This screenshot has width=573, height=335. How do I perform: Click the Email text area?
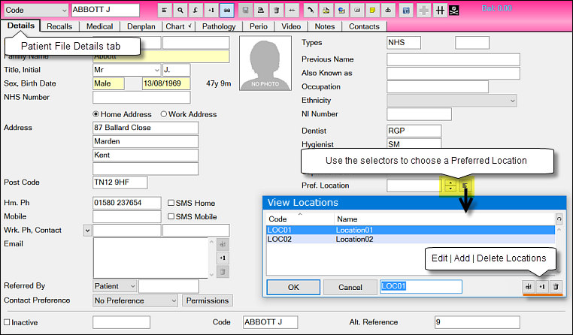coord(150,258)
